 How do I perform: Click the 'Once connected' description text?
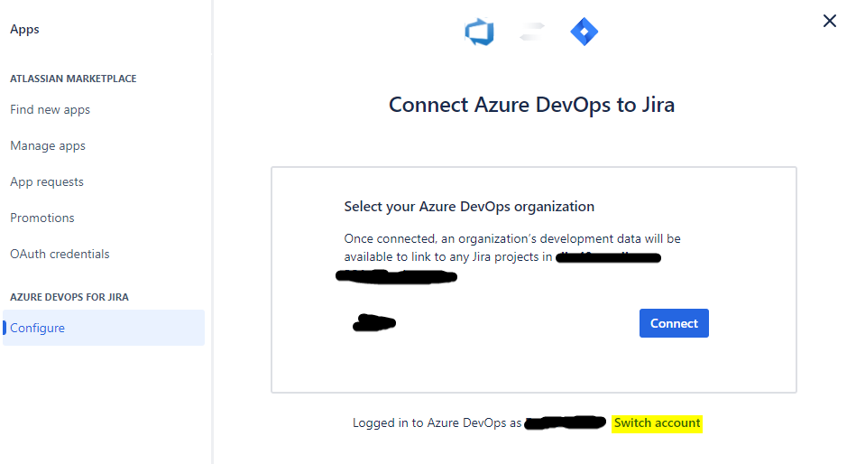coord(512,247)
